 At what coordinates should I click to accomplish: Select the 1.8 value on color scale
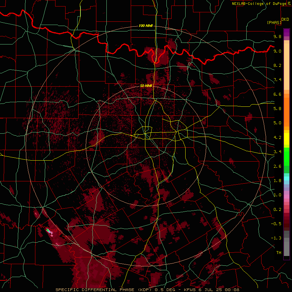[x=277, y=181]
